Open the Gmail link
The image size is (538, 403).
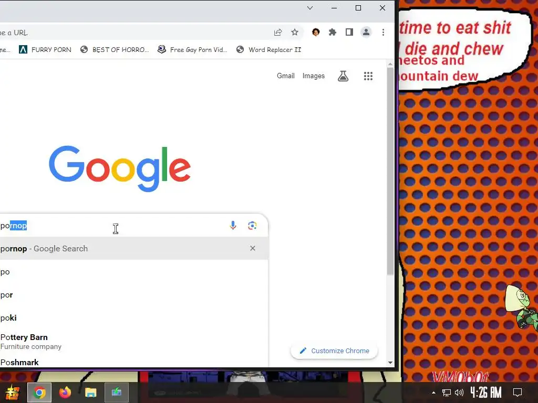pyautogui.click(x=285, y=76)
